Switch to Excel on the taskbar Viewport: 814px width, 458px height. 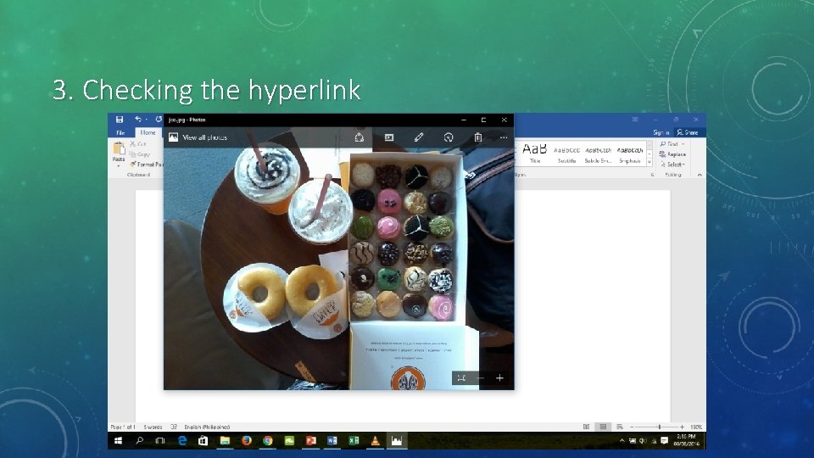click(354, 441)
